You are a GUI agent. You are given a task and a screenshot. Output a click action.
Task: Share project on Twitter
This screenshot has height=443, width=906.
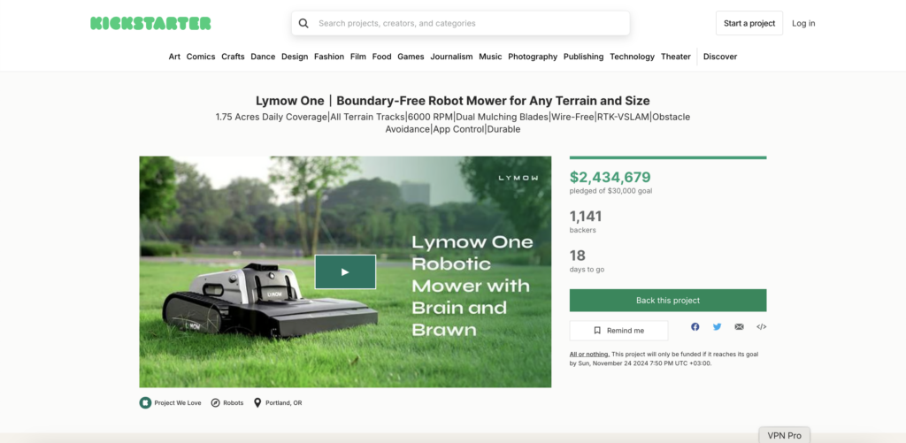click(x=717, y=327)
